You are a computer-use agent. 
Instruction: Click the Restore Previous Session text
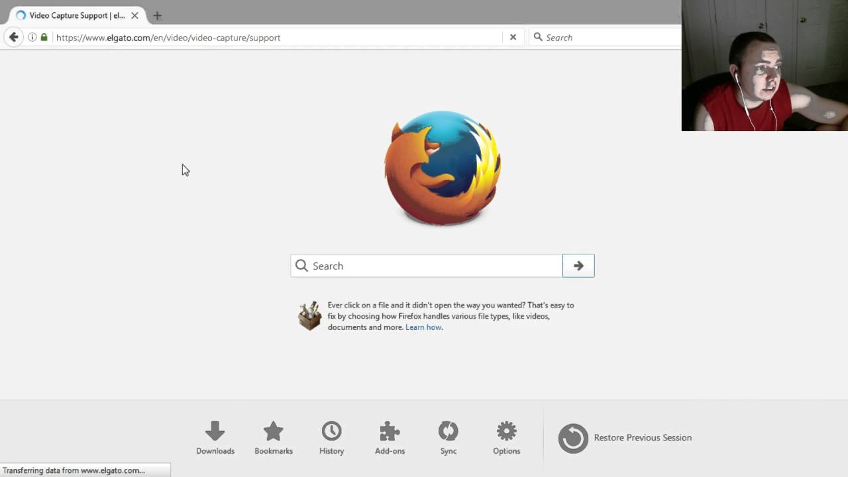pyautogui.click(x=643, y=438)
